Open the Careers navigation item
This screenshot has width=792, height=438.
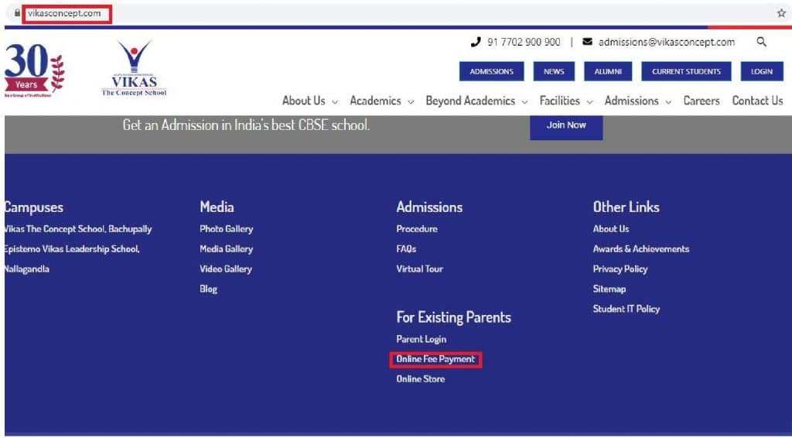tap(701, 101)
